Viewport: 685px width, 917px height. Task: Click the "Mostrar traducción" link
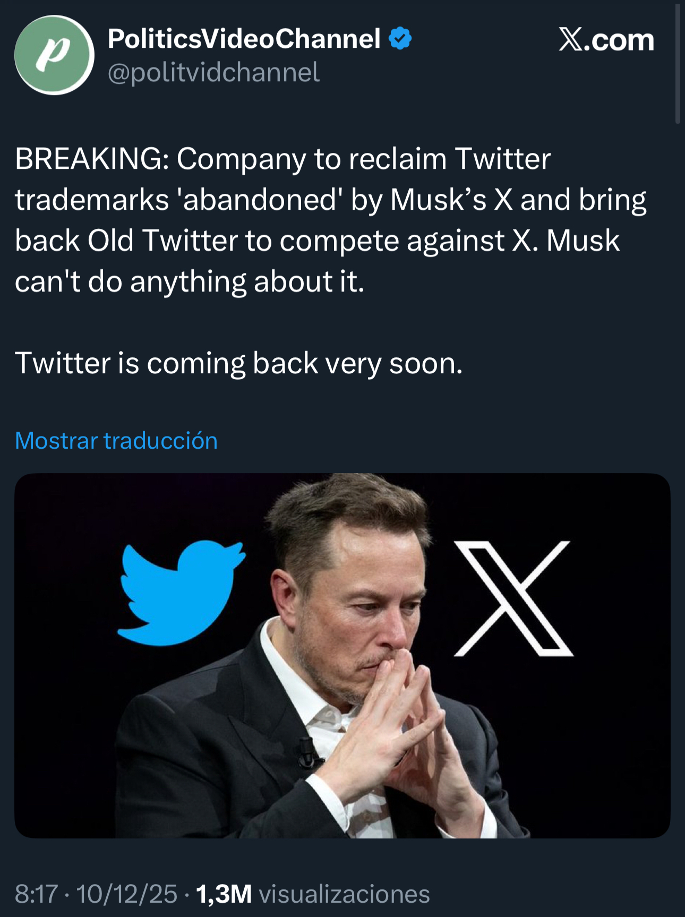[x=116, y=441]
